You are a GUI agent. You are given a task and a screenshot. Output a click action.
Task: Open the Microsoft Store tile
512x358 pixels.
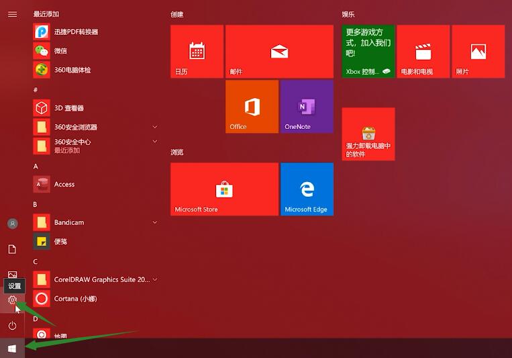[x=224, y=189]
